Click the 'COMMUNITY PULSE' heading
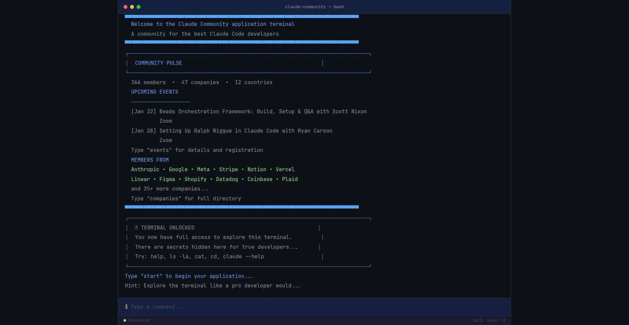This screenshot has height=325, width=629. 159,63
